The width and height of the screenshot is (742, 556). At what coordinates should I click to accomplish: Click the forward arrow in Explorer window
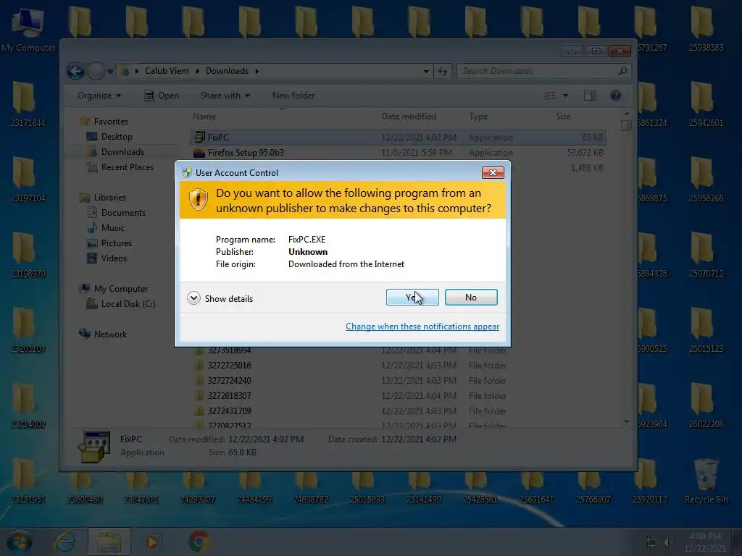[96, 72]
